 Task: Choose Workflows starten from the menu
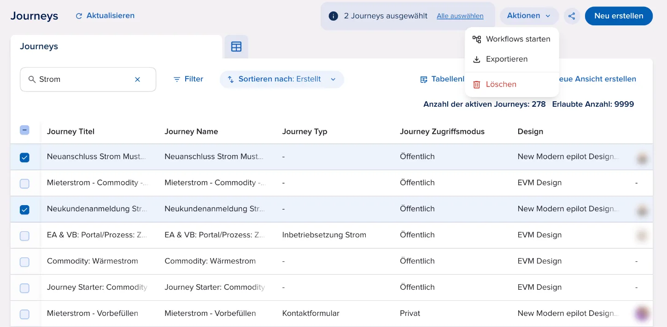pyautogui.click(x=512, y=40)
